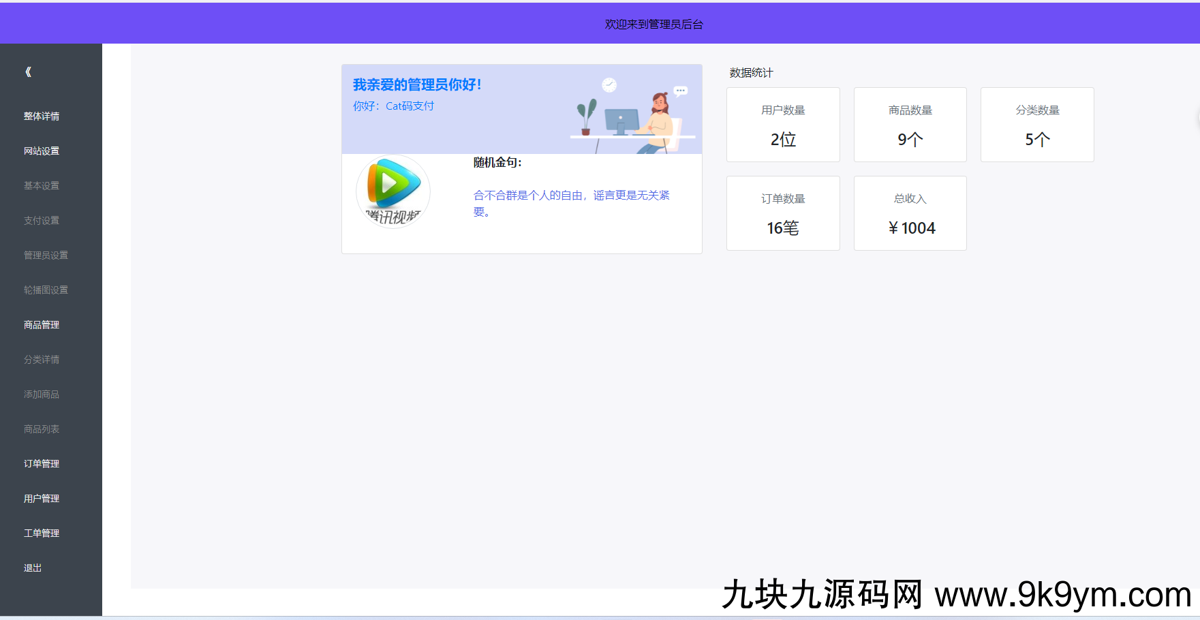Click the 订单数量 orders stat card
1200x620 pixels.
783,213
